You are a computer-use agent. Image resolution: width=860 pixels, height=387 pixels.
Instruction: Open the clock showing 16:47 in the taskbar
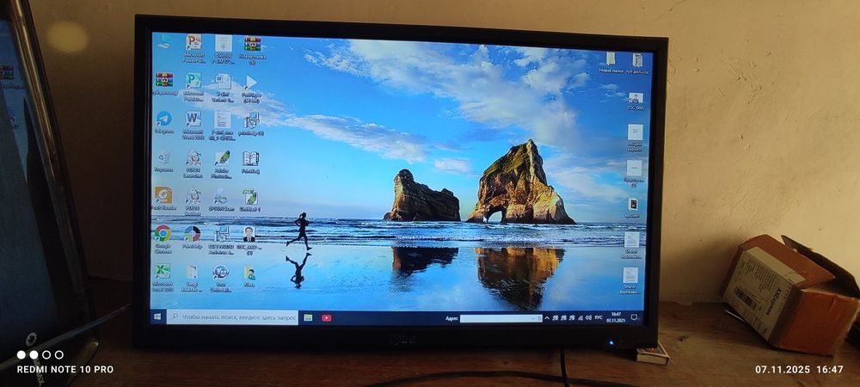point(617,318)
